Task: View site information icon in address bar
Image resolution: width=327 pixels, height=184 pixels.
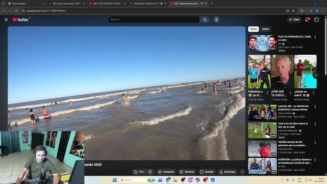Action: (23, 11)
